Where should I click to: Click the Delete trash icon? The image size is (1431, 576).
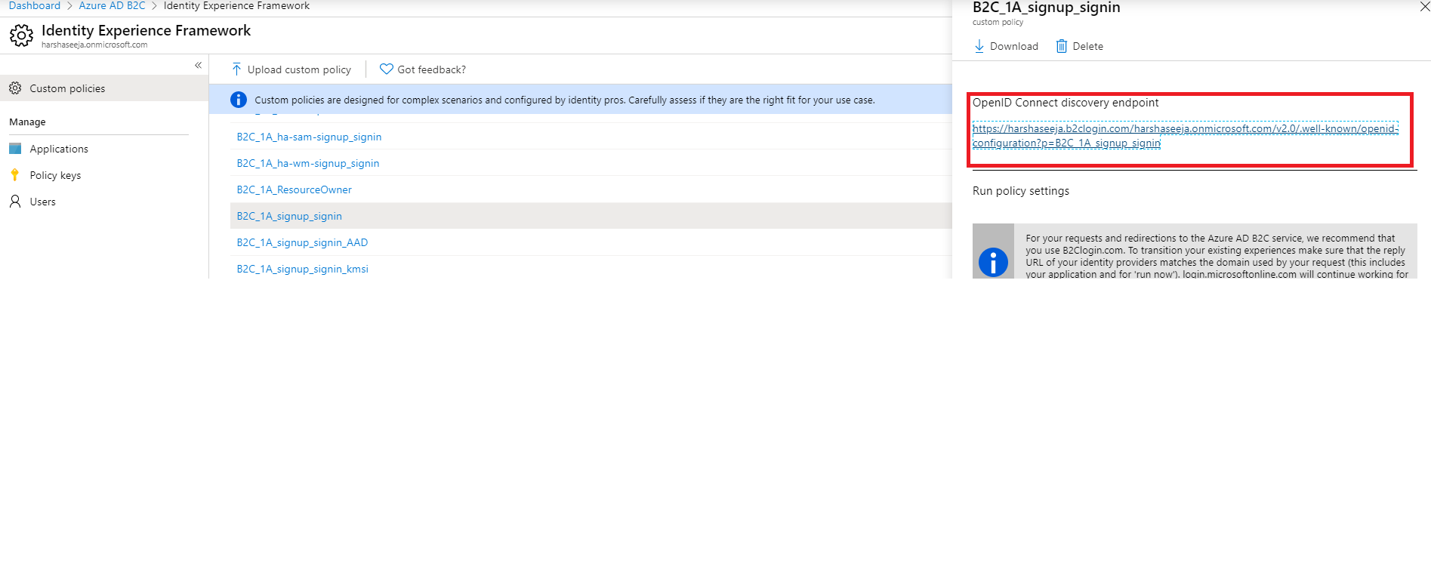click(x=1061, y=46)
